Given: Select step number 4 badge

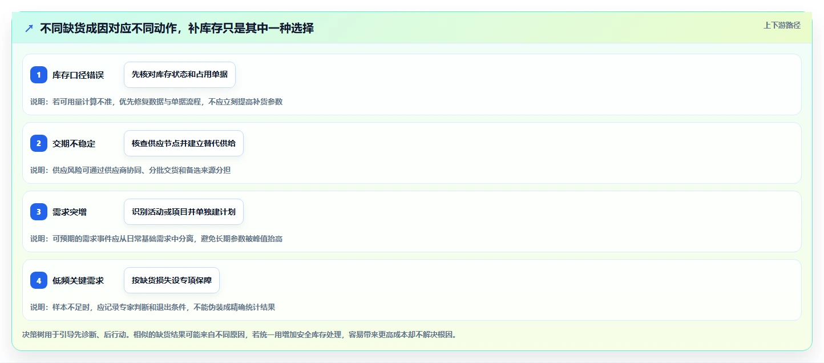Looking at the screenshot, I should click(x=39, y=280).
